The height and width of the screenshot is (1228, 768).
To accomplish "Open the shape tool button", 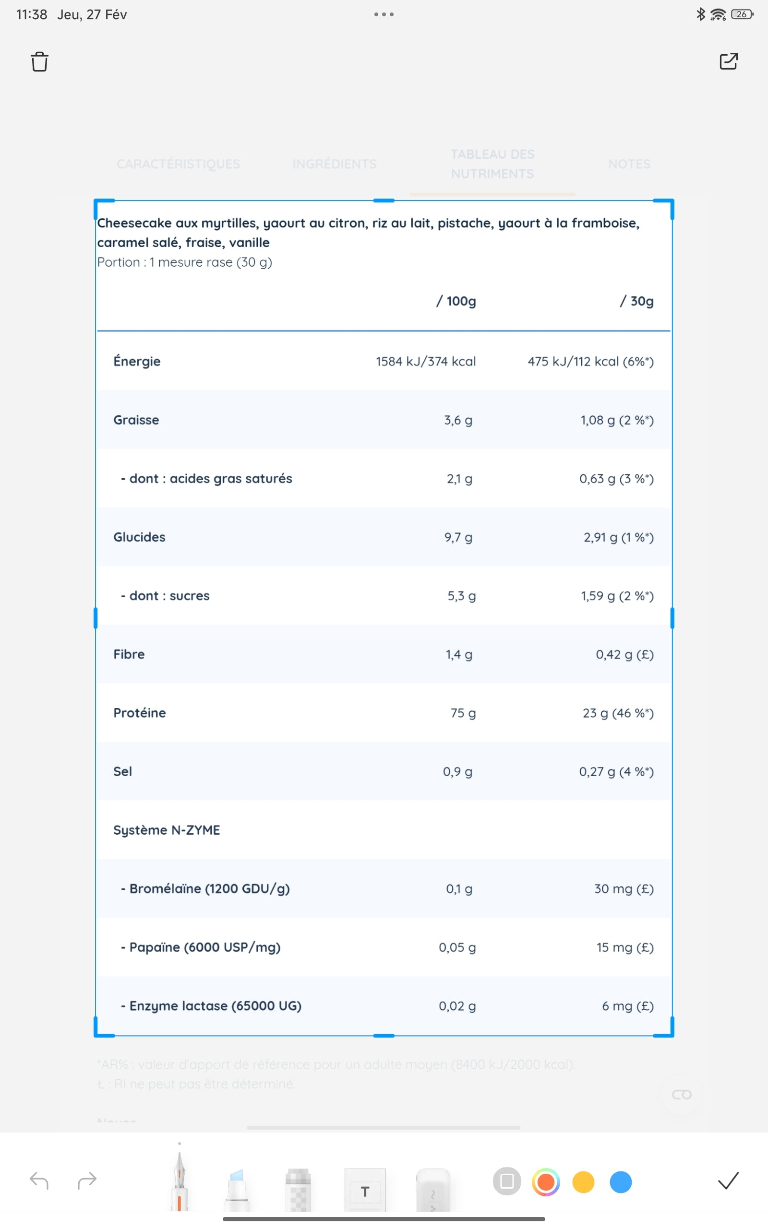I will coord(507,1181).
